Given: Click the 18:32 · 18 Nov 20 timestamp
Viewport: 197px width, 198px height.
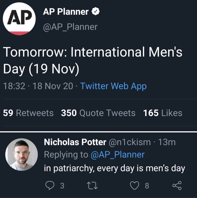Looking at the screenshot, I should pyautogui.click(x=38, y=86).
